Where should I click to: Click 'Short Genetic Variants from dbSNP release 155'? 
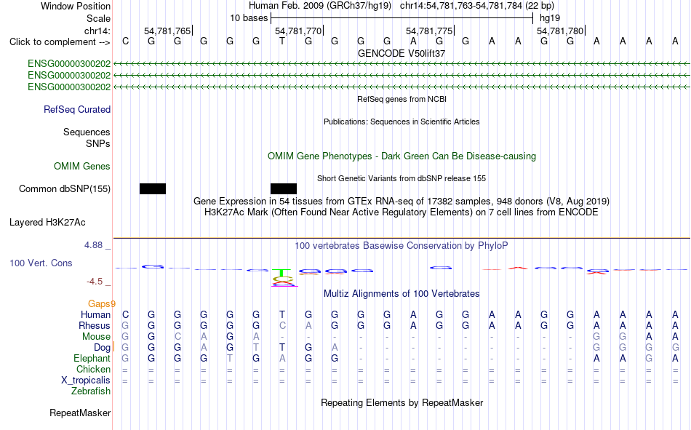pyautogui.click(x=402, y=178)
